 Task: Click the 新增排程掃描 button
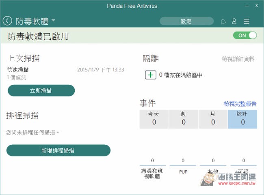click(x=58, y=150)
